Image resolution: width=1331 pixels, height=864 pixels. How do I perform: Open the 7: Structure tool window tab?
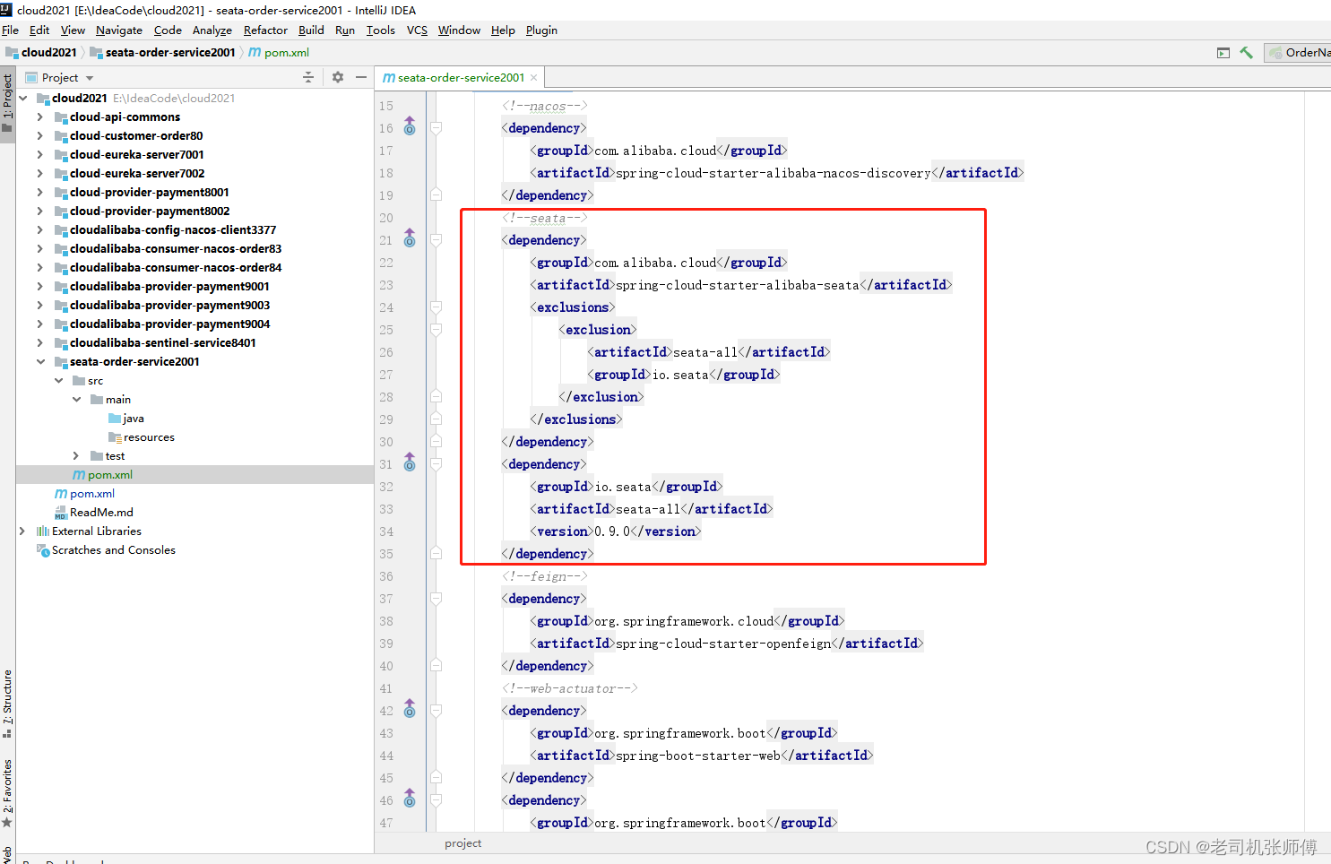click(7, 704)
